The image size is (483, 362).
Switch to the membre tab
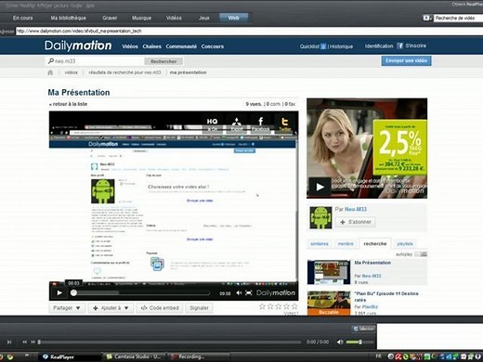click(x=346, y=244)
